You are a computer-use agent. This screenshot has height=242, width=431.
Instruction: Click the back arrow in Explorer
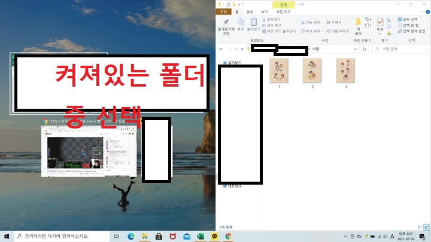click(221, 49)
